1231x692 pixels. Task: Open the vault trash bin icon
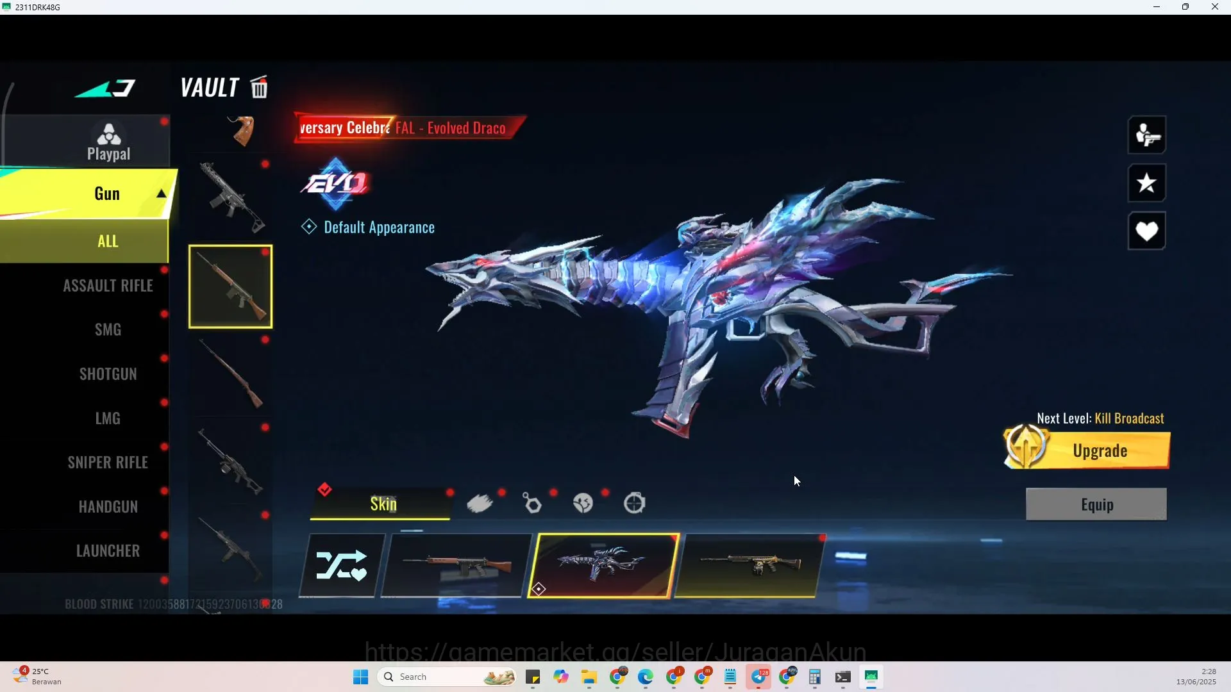(x=259, y=87)
